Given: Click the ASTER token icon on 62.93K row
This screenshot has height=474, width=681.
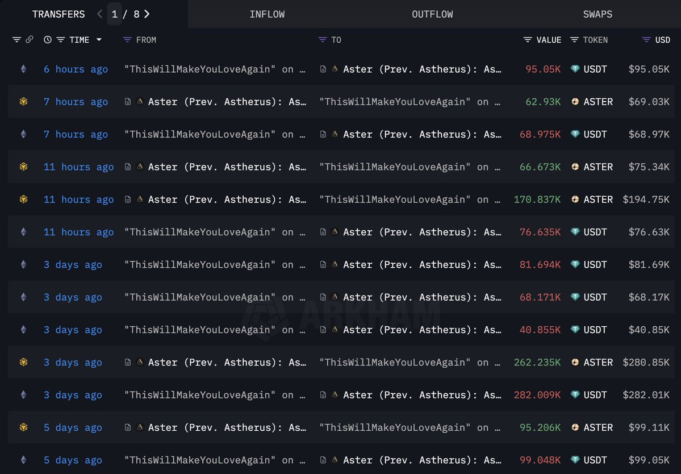Looking at the screenshot, I should (x=575, y=101).
